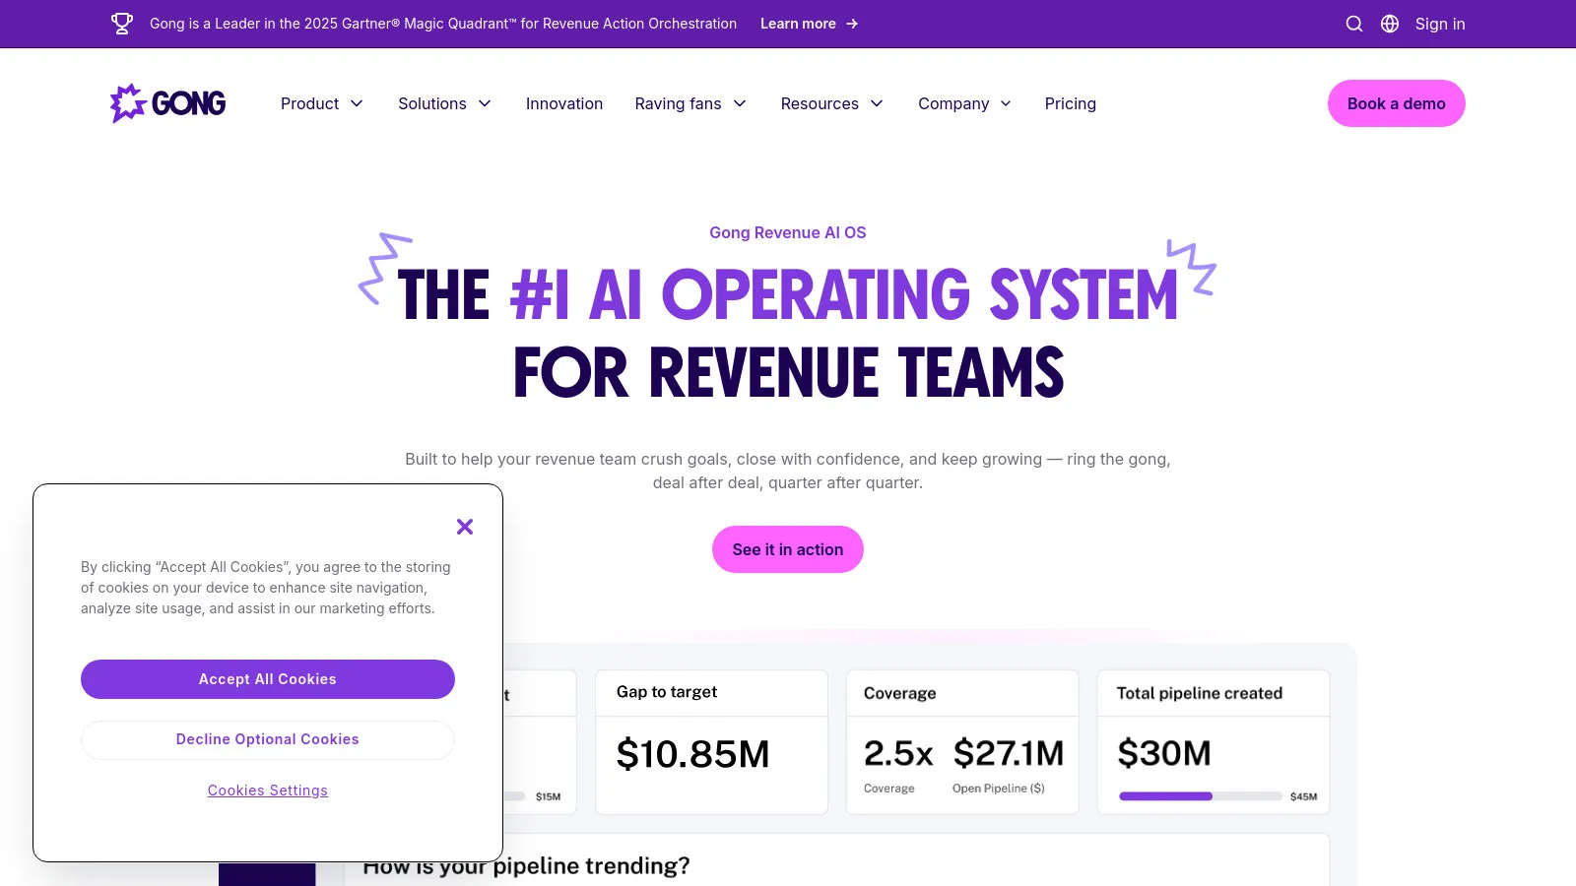This screenshot has width=1576, height=886.
Task: Expand the Company menu
Action: point(964,103)
